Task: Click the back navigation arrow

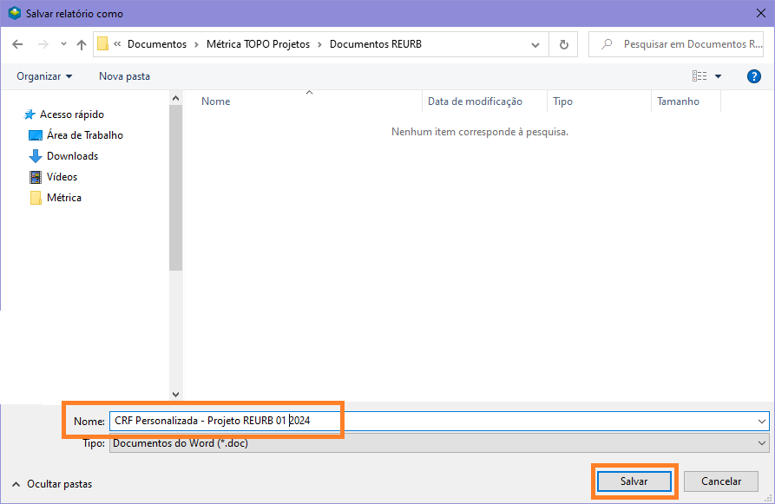Action: 17,44
